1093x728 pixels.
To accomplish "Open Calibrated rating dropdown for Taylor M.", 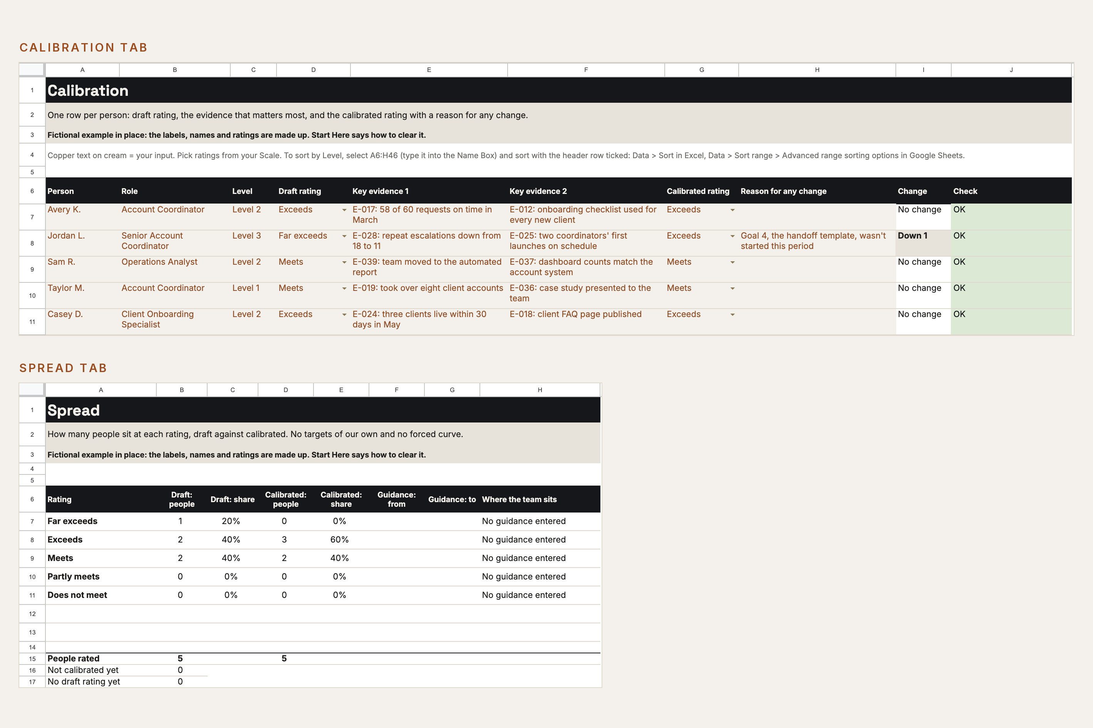I will pyautogui.click(x=733, y=288).
